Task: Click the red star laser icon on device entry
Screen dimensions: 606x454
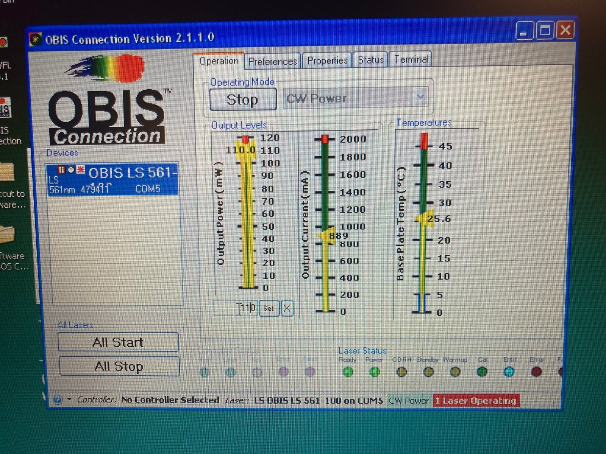Action: [81, 169]
